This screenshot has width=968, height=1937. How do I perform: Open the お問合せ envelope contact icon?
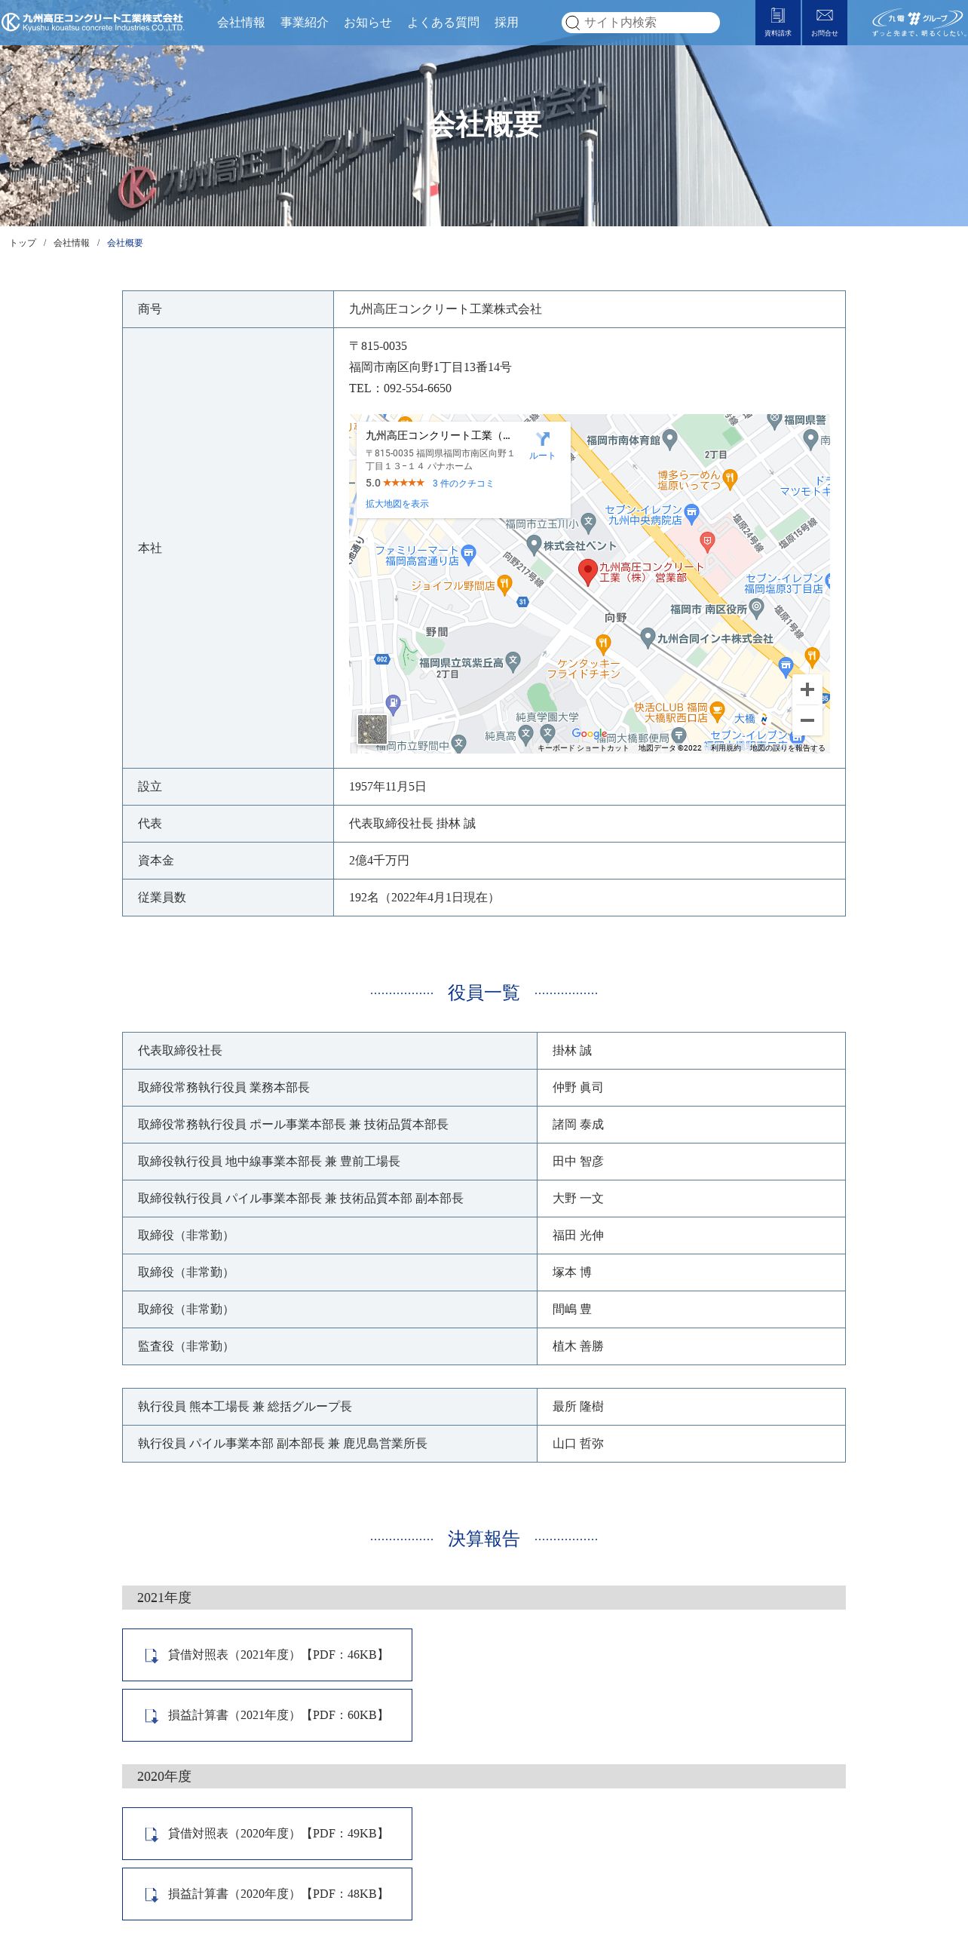click(825, 23)
